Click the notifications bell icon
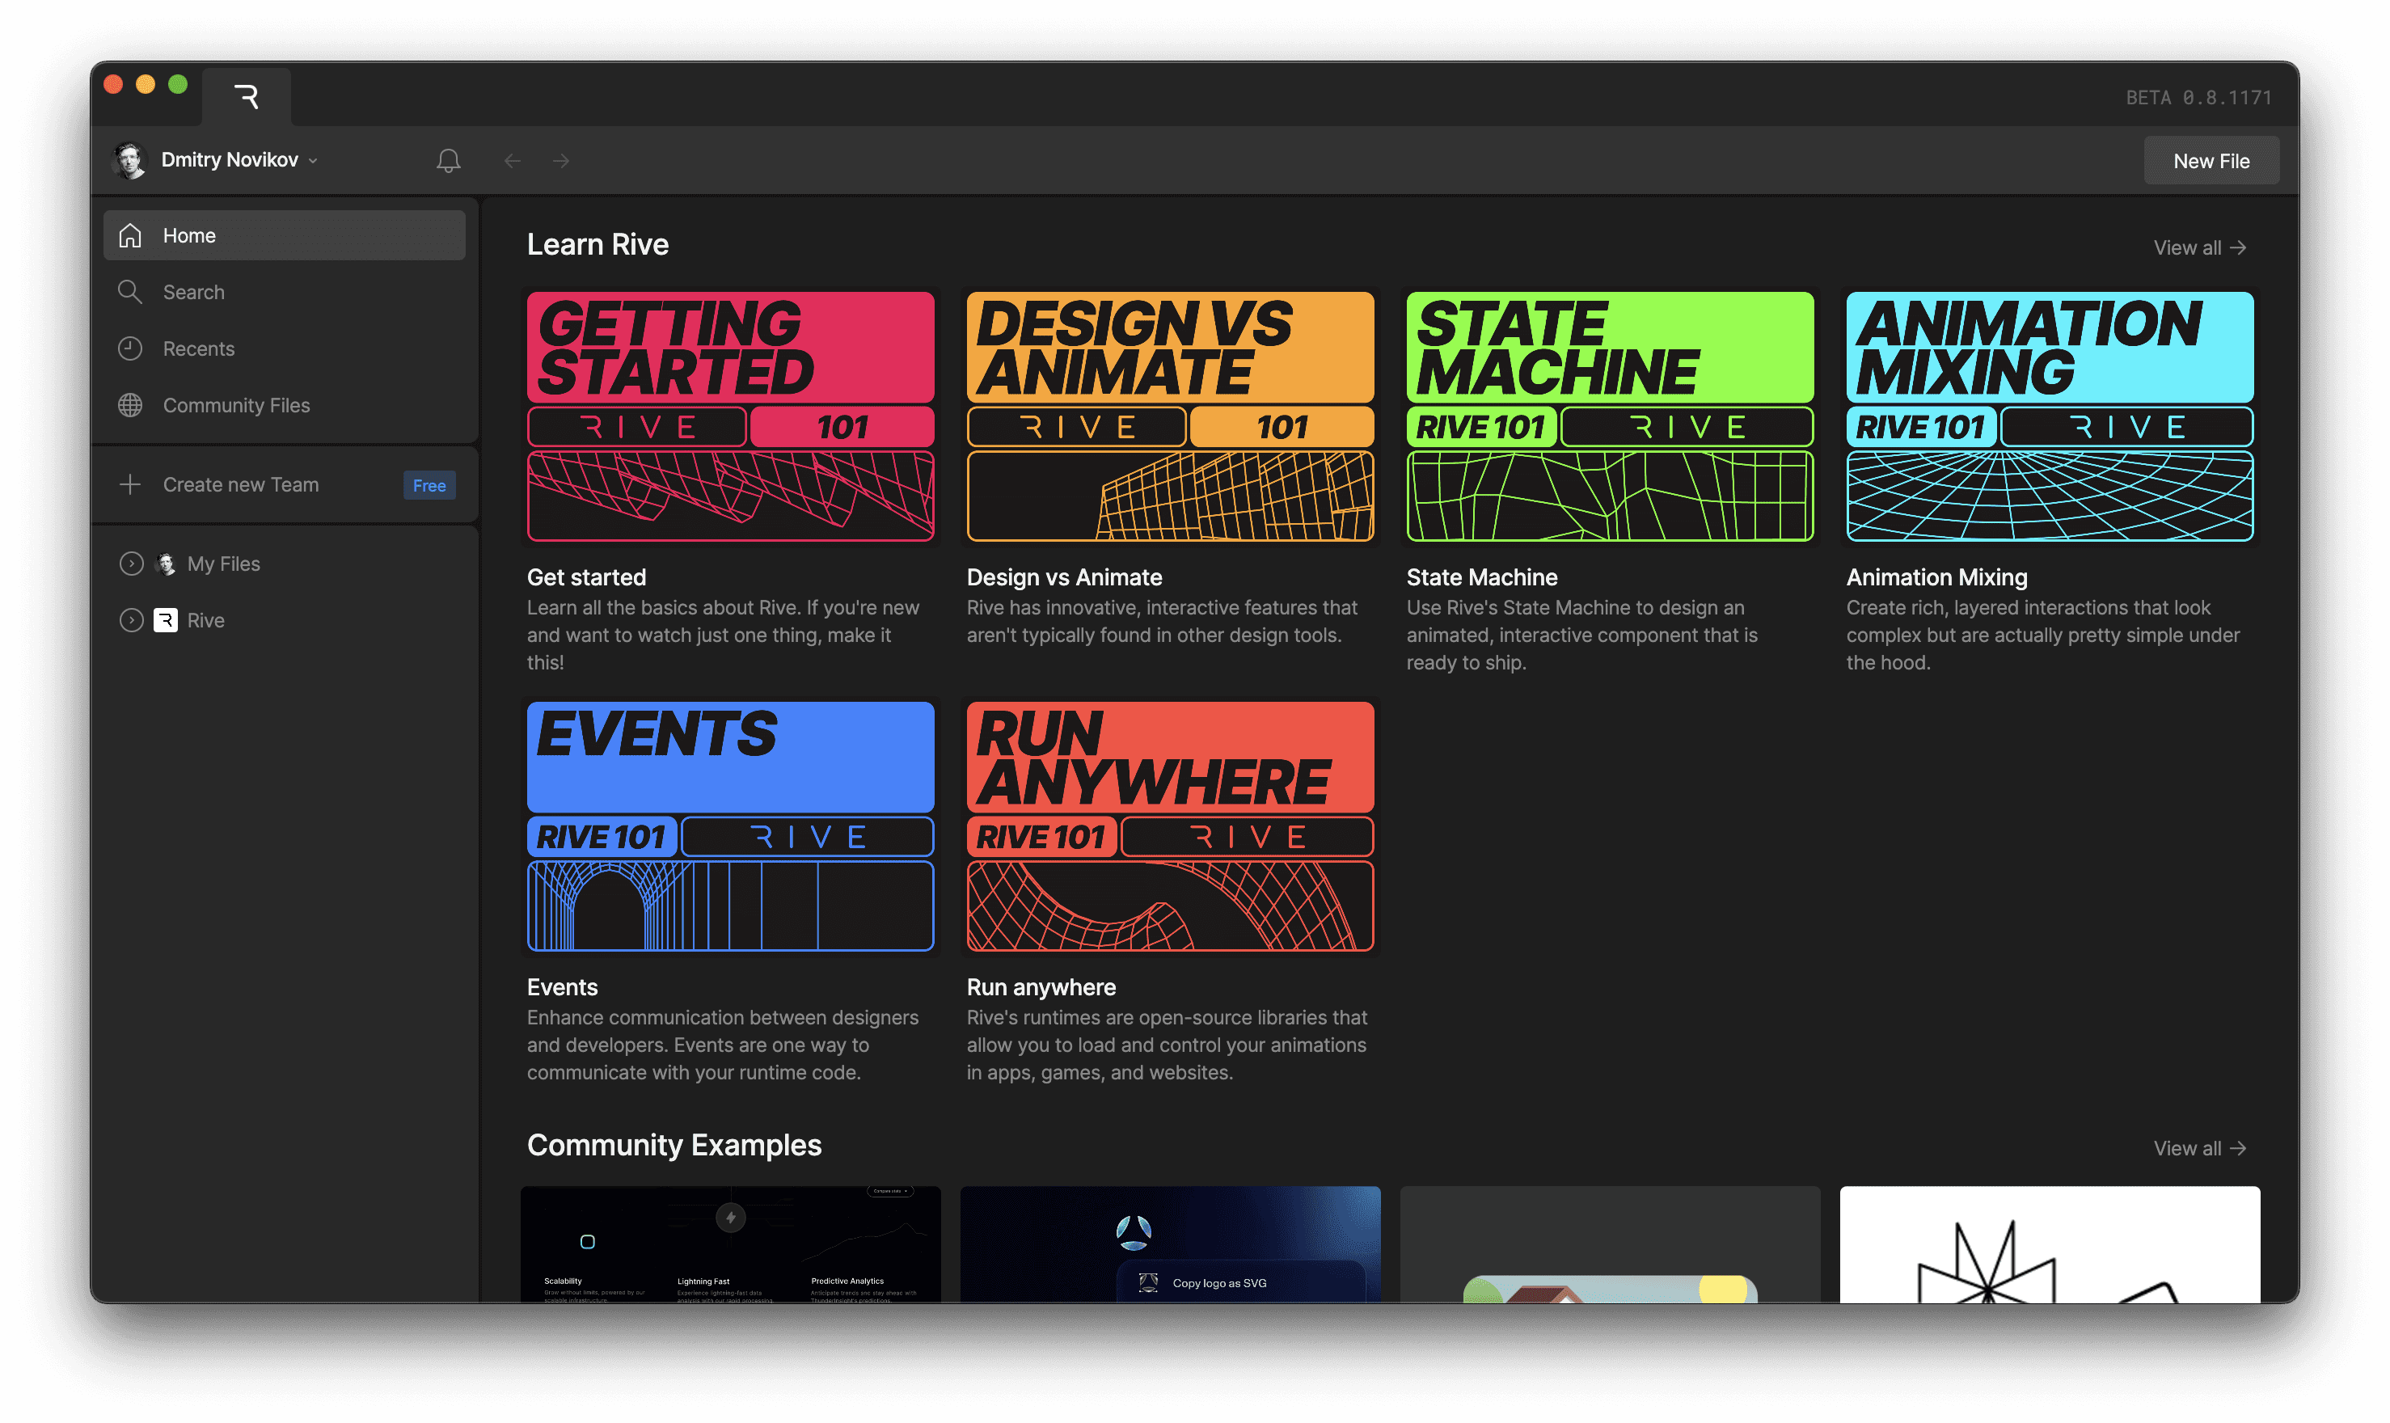The width and height of the screenshot is (2390, 1423). tap(448, 160)
